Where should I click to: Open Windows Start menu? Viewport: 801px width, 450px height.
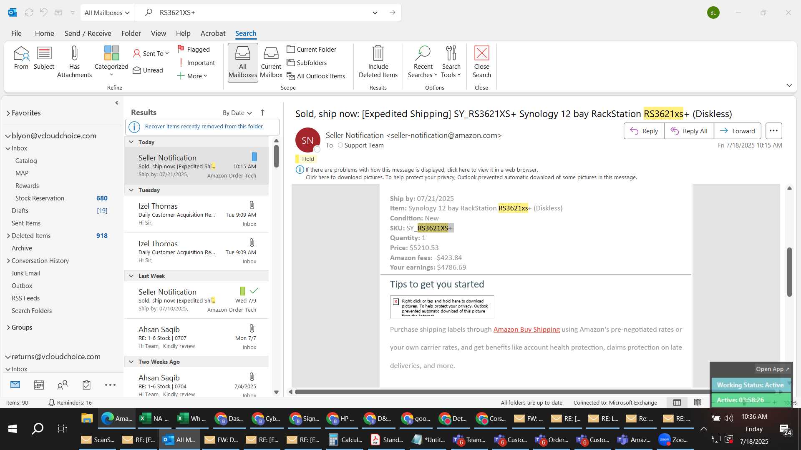[x=13, y=428]
